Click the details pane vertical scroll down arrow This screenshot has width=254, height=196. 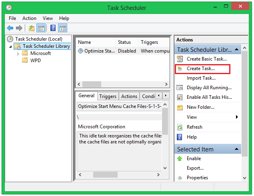165,168
